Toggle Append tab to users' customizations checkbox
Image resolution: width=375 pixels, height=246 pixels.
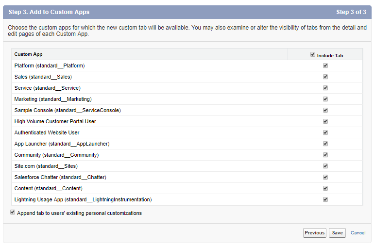[x=13, y=213]
